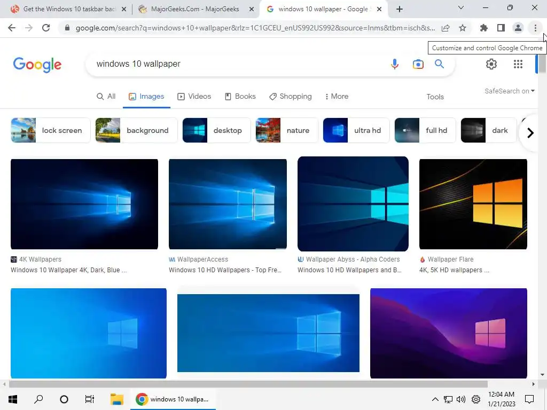Filter by the lock screen chip
Viewport: 547px width, 410px height.
[50, 130]
